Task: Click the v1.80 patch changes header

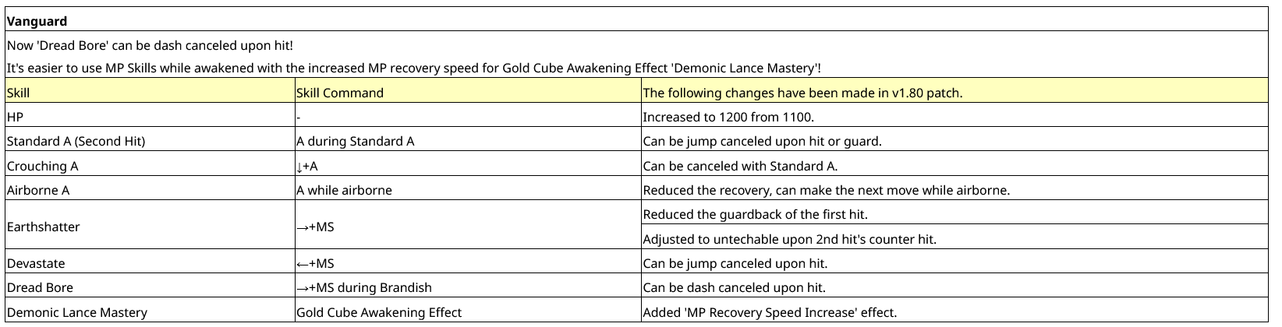Action: pos(955,92)
